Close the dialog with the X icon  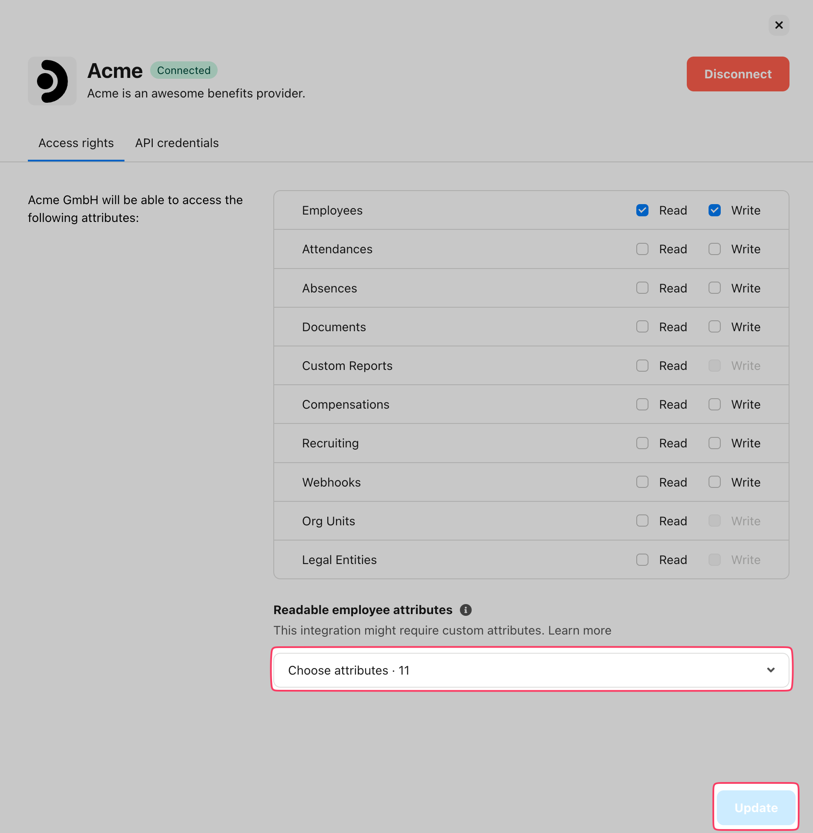click(779, 25)
